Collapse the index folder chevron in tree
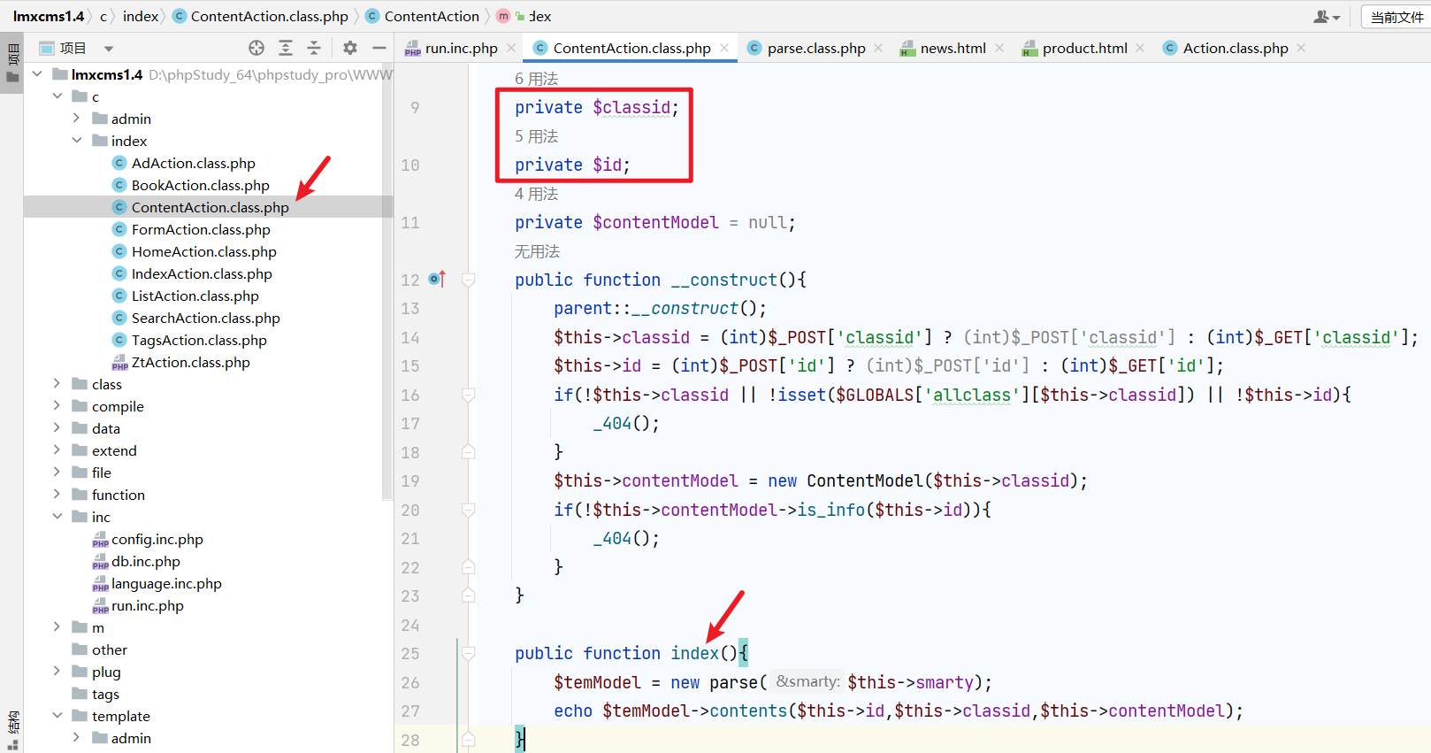This screenshot has width=1431, height=753. pos(77,141)
